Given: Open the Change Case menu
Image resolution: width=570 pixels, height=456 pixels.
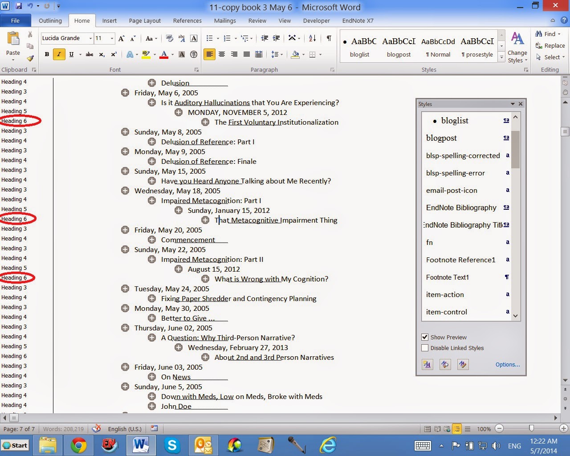Looking at the screenshot, I should coord(151,38).
